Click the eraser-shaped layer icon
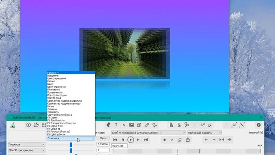The image size is (275, 155). click(147, 125)
